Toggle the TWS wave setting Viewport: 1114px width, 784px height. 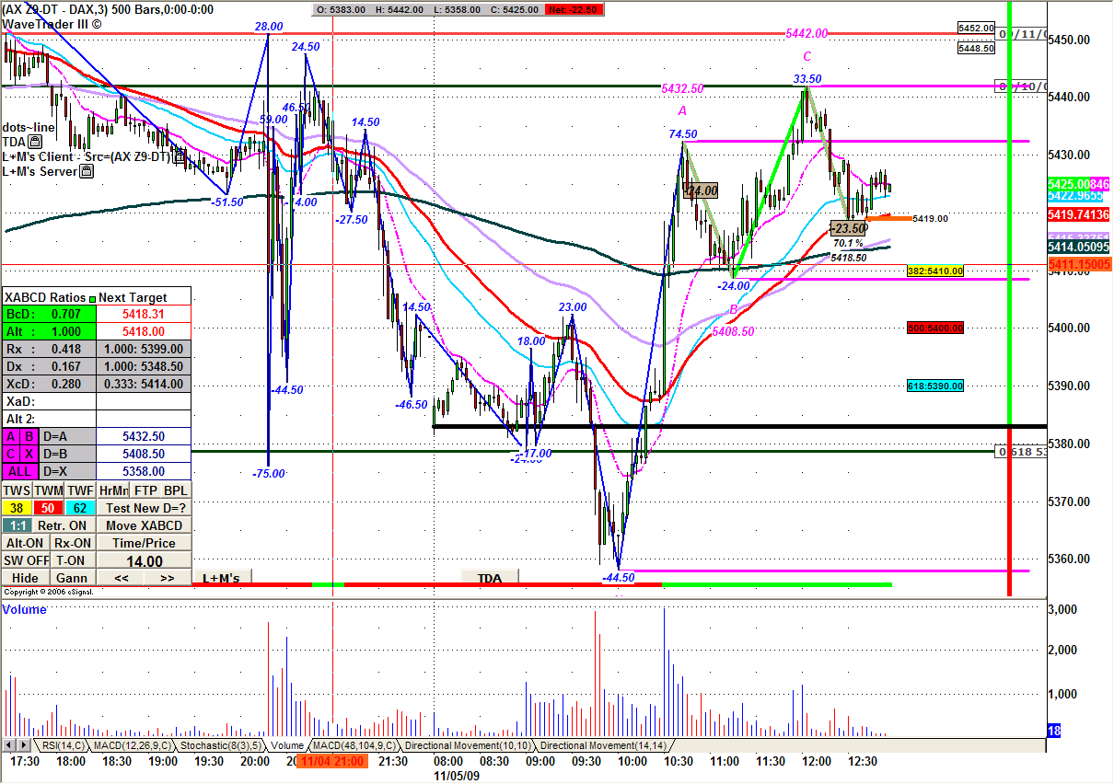[17, 491]
